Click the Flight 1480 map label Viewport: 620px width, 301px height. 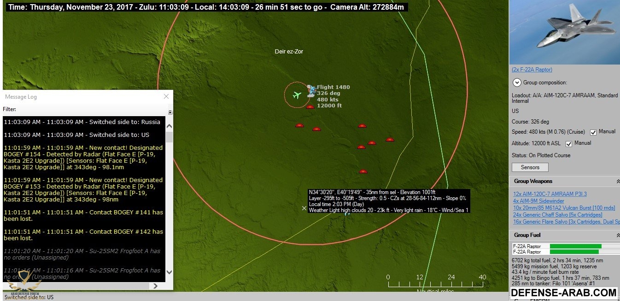coord(333,87)
